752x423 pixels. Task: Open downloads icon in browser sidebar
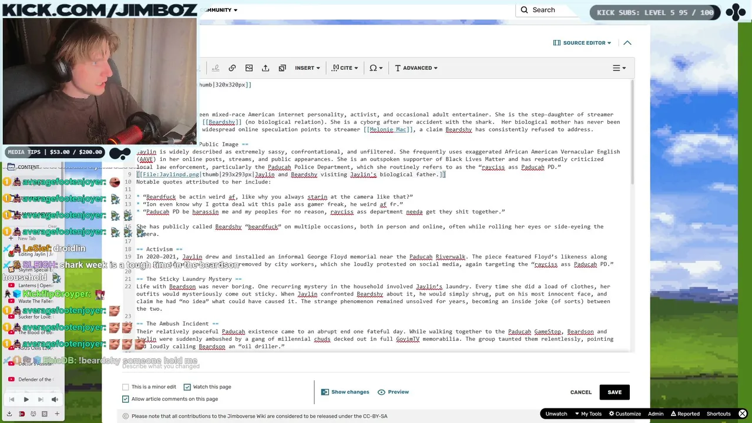tap(9, 414)
